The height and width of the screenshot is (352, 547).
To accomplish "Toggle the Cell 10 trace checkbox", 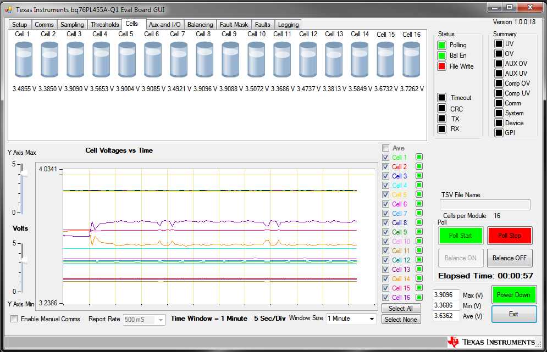I will click(x=385, y=241).
